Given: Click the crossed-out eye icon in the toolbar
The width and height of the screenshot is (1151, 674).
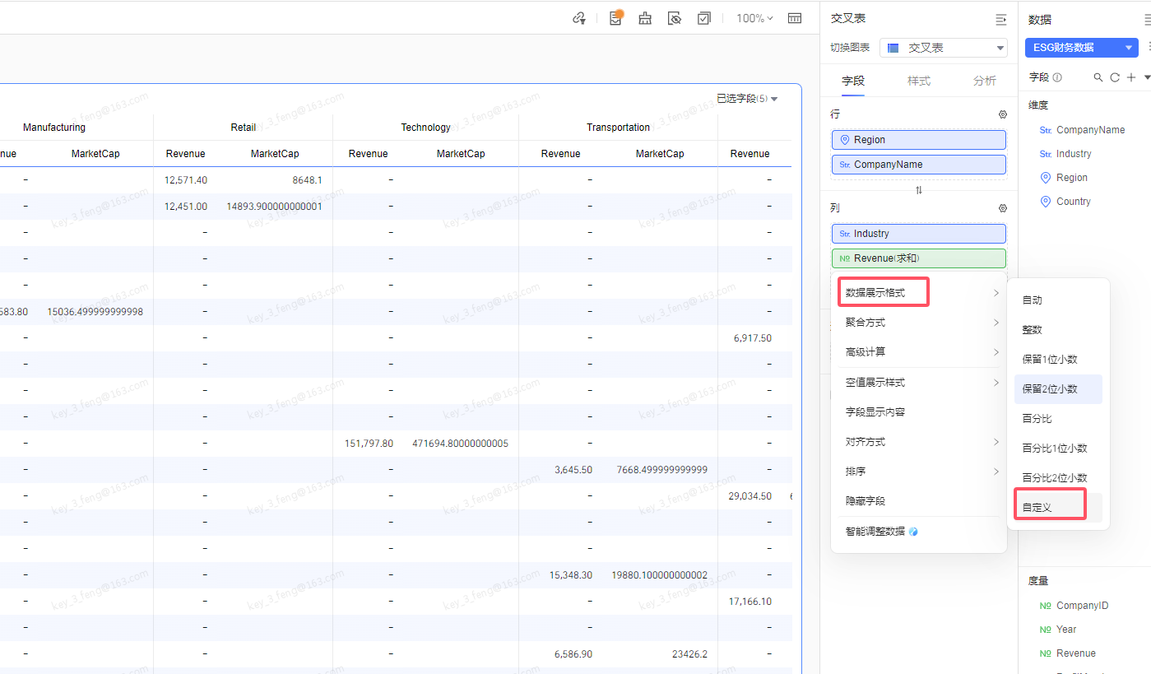Looking at the screenshot, I should [675, 18].
